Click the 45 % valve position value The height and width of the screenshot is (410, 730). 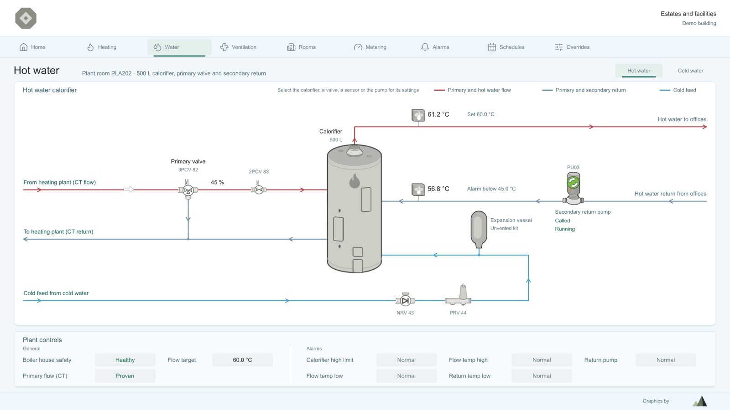coord(217,182)
